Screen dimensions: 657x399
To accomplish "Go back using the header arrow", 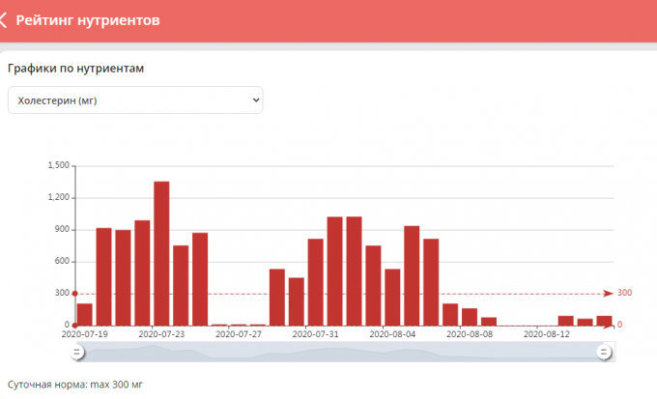I will (x=5, y=20).
